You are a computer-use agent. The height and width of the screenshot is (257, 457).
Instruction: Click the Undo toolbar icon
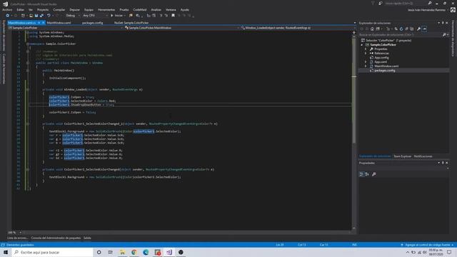pyautogui.click(x=49, y=16)
